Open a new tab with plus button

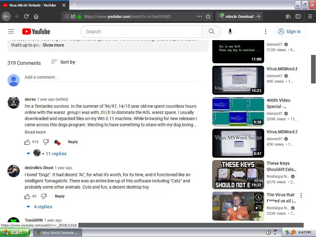[x=74, y=5]
